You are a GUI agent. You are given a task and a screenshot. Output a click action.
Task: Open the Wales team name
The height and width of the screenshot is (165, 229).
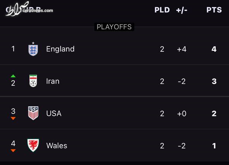point(57,146)
